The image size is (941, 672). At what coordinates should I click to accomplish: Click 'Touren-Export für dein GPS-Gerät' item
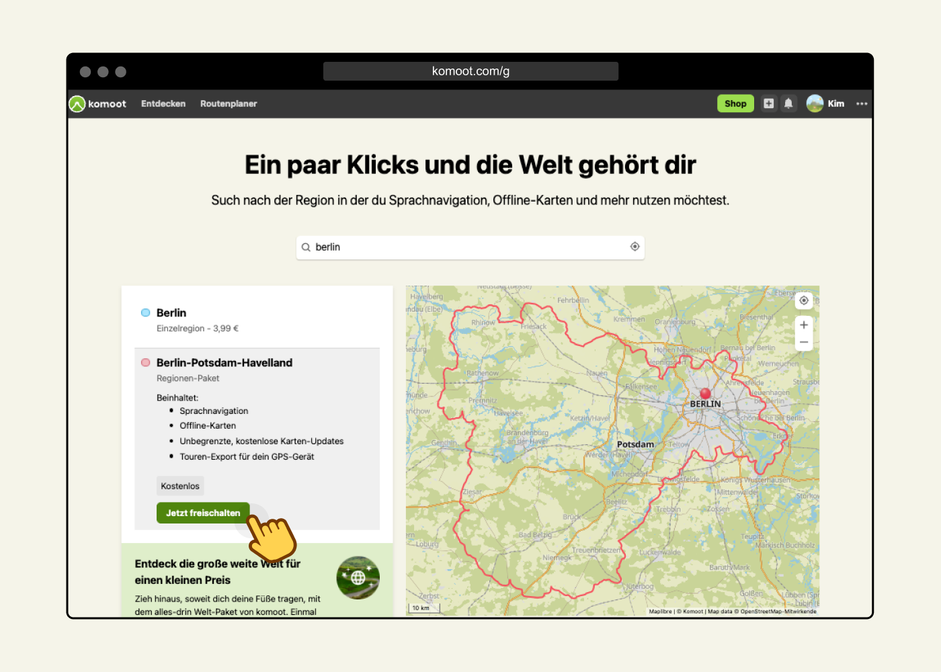click(x=247, y=456)
